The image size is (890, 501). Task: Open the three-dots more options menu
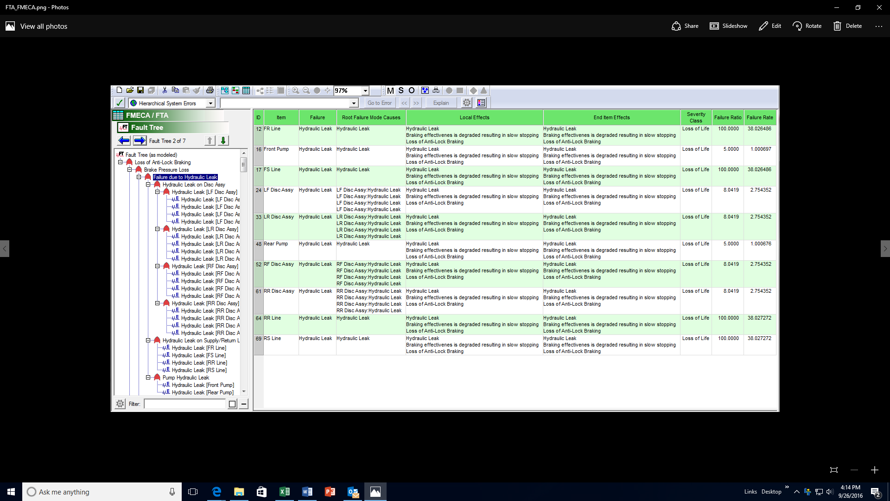[x=878, y=26]
